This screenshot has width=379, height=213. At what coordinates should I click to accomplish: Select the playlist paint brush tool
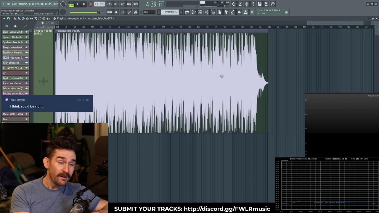[x=19, y=19]
